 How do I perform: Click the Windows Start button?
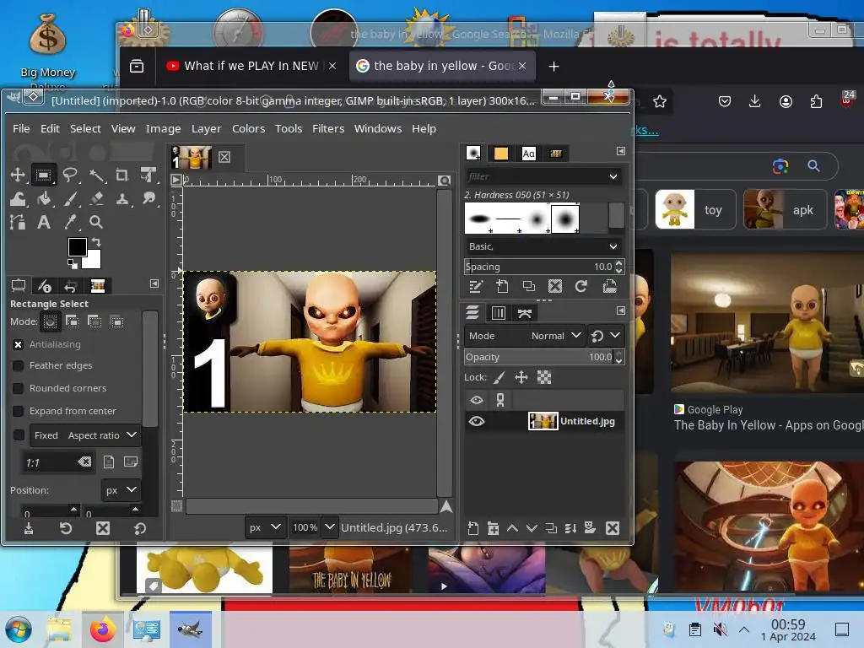(19, 629)
